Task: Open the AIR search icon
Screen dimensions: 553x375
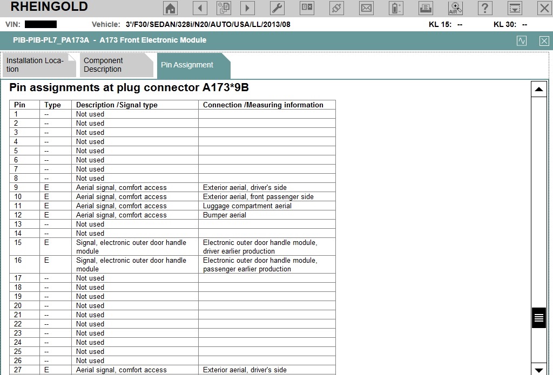Action: tap(455, 8)
